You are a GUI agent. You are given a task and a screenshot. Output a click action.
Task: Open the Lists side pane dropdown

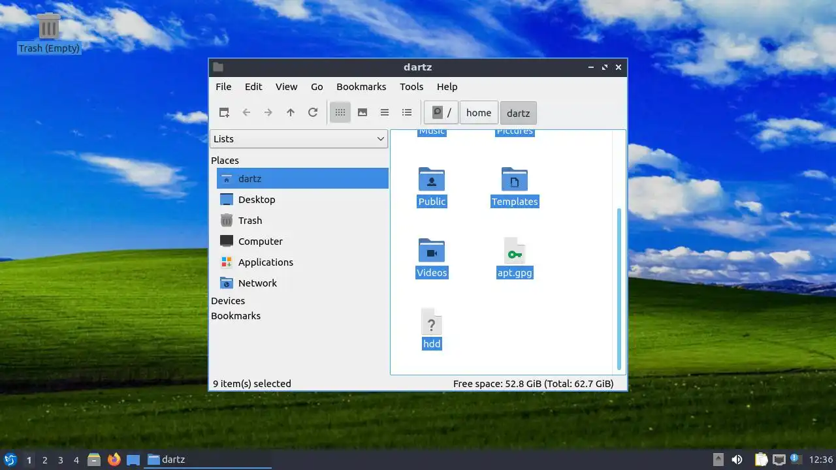click(299, 138)
